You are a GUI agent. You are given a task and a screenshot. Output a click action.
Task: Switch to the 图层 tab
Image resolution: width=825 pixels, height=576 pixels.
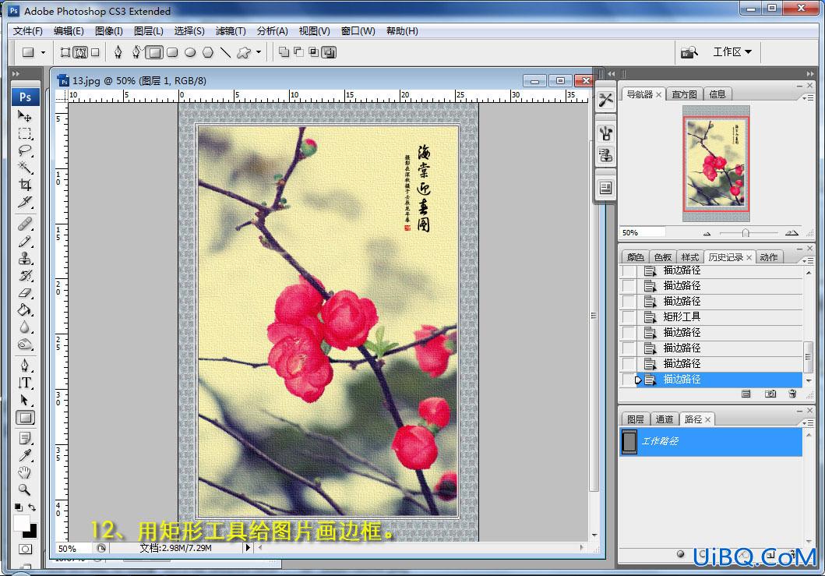coord(635,419)
